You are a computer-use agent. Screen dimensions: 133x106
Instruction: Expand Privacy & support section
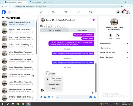tap(114, 57)
